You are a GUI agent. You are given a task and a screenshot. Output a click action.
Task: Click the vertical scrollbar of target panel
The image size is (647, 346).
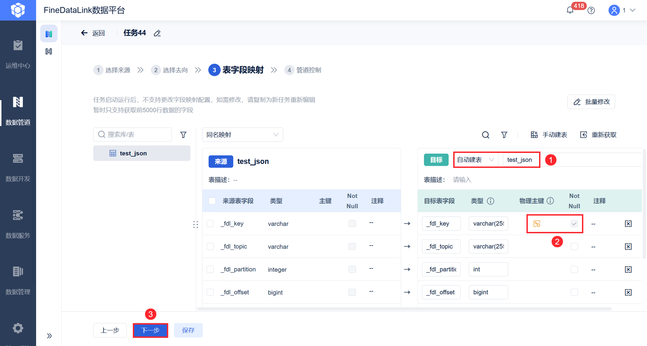(x=644, y=204)
